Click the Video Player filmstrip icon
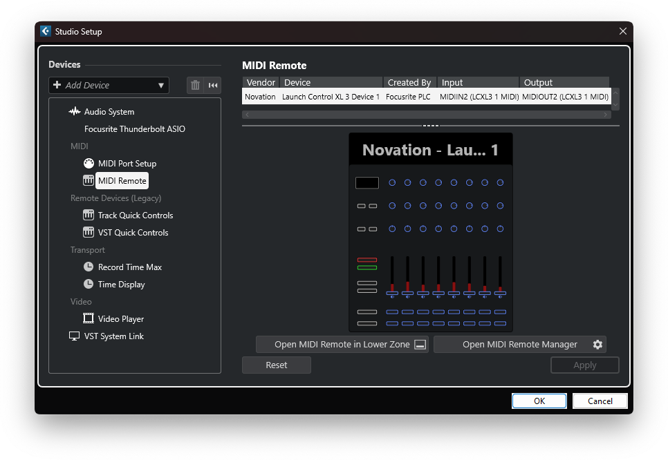 (89, 318)
